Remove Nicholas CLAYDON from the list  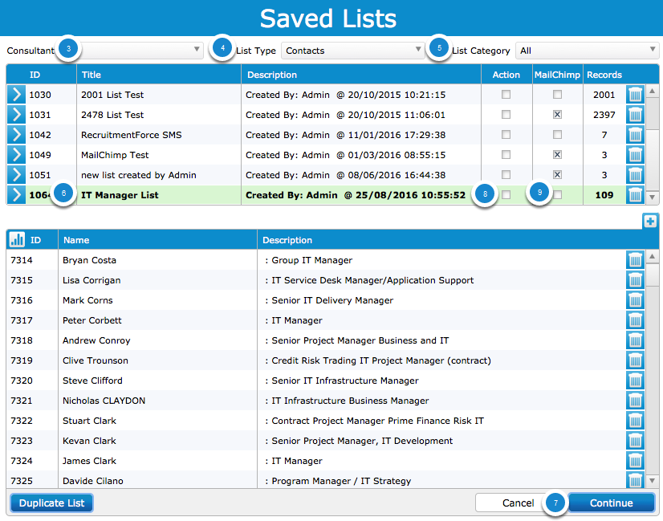point(635,401)
